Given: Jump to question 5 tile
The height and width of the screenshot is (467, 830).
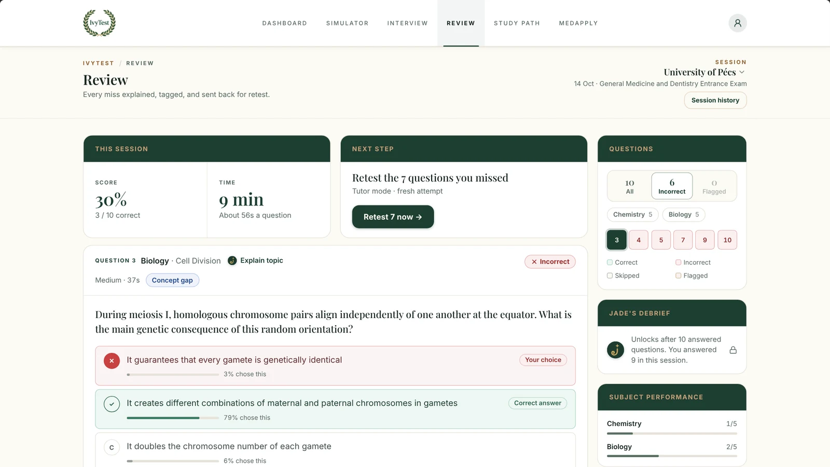Looking at the screenshot, I should pyautogui.click(x=661, y=240).
